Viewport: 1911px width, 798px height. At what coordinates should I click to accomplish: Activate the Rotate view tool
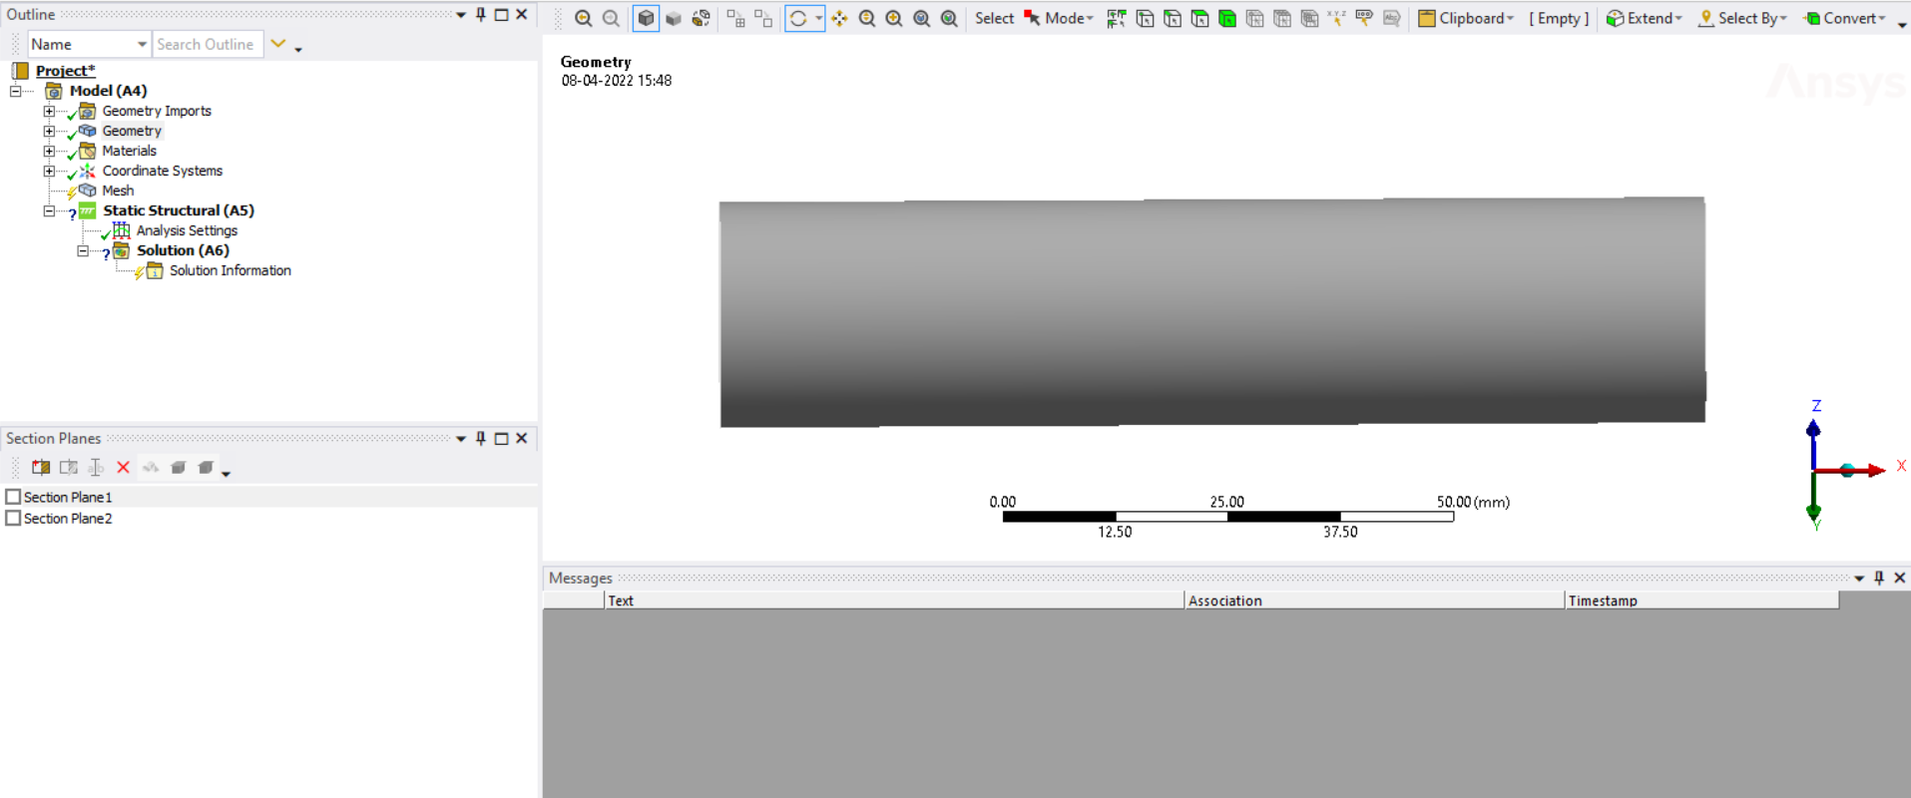(x=798, y=18)
